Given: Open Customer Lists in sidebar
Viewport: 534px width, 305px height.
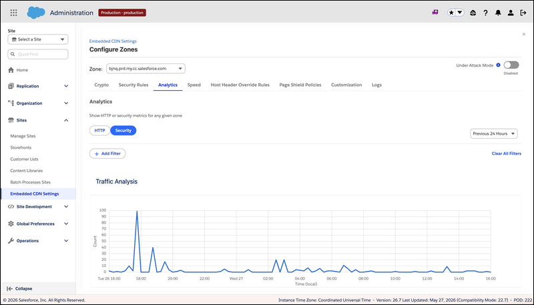Looking at the screenshot, I should click(24, 159).
